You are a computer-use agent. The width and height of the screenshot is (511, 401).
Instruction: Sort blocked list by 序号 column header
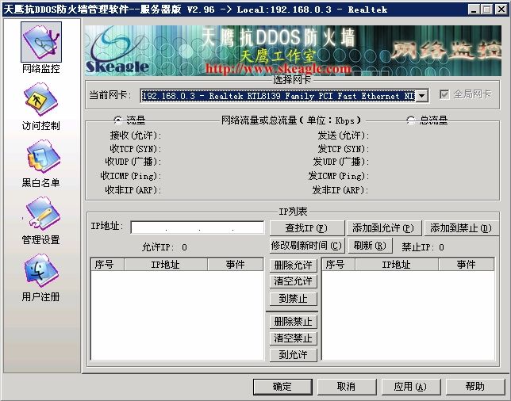point(339,265)
